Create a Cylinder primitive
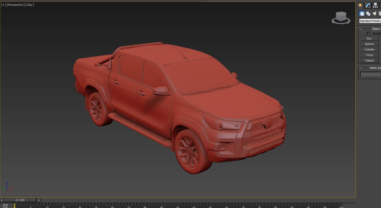This screenshot has width=381, height=208. coord(369,49)
